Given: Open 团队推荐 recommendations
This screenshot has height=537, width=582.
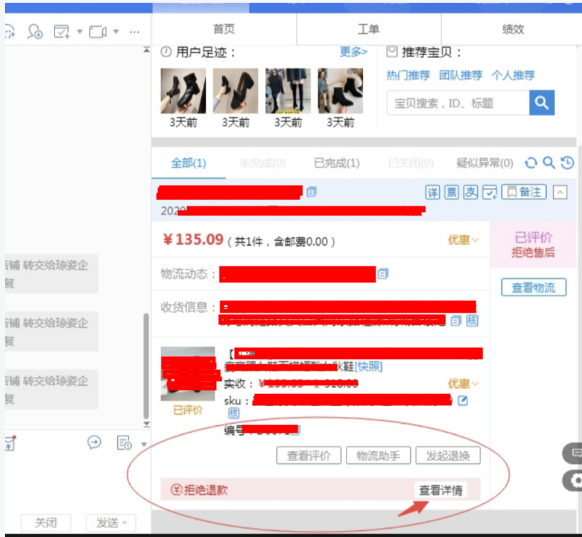Looking at the screenshot, I should click(x=460, y=75).
